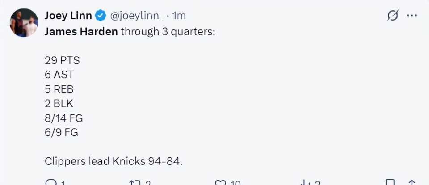Viewport: 429px width, 185px height.
Task: Click the bold James Harden text
Action: [81, 33]
